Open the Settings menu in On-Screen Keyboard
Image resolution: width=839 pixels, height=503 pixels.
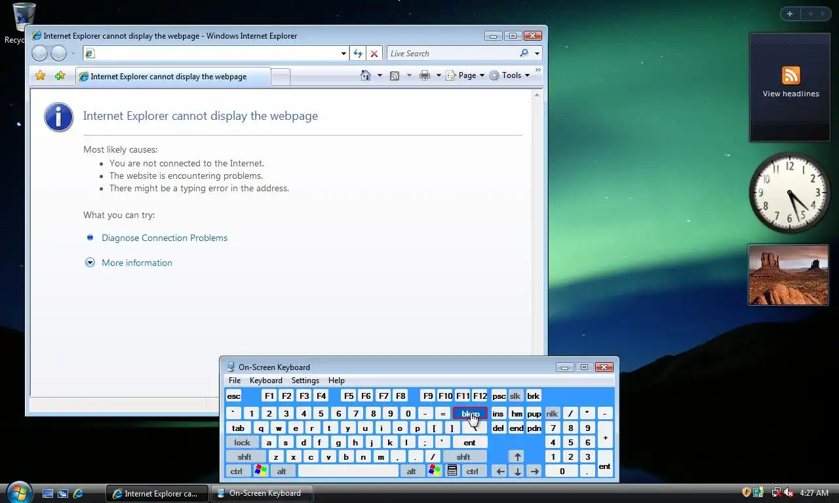[305, 381]
